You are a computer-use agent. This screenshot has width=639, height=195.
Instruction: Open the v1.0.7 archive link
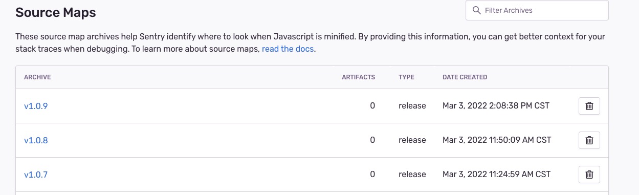[x=36, y=175]
